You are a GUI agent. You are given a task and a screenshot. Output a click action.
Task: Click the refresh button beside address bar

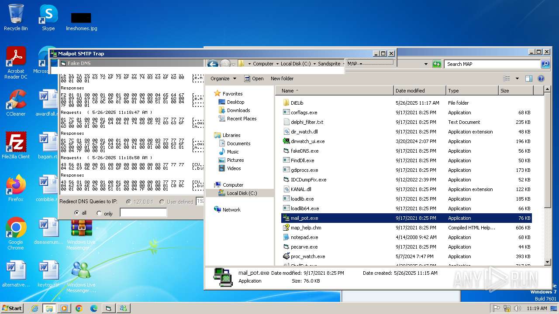tap(437, 64)
